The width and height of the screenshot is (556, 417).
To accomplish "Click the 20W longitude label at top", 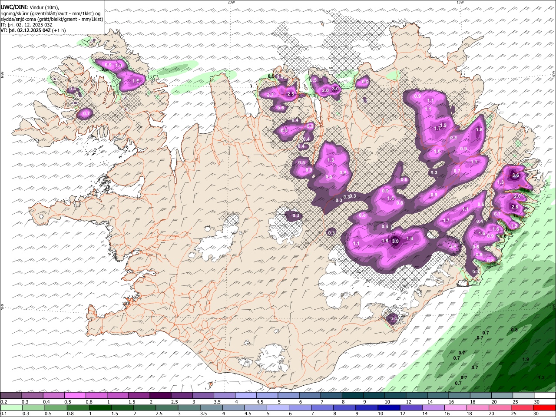I will [x=231, y=2].
